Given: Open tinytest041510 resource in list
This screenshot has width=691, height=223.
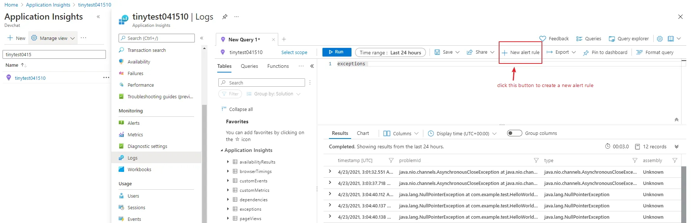Looking at the screenshot, I should click(x=30, y=78).
